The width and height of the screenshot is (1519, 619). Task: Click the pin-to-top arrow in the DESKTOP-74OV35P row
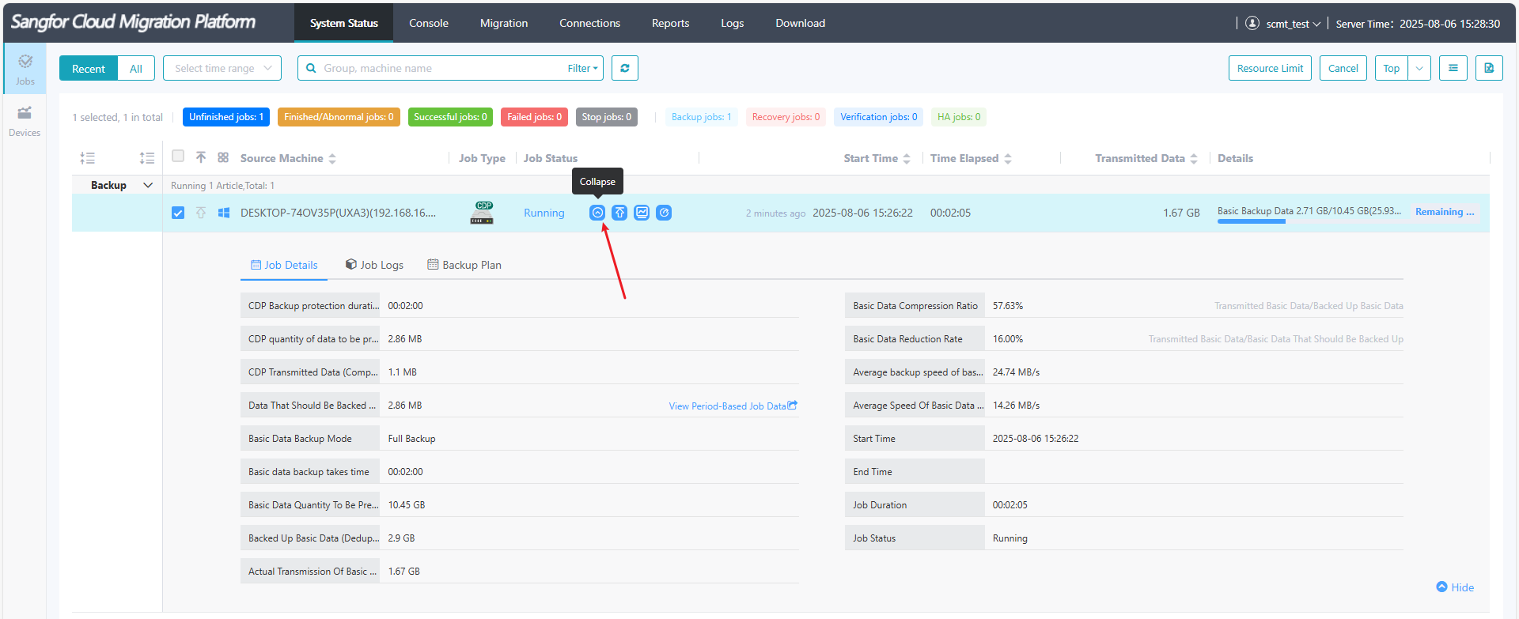point(201,213)
